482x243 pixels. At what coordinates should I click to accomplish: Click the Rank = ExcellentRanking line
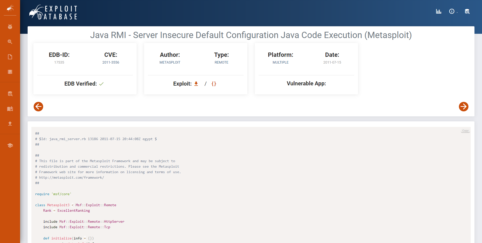[x=67, y=210]
